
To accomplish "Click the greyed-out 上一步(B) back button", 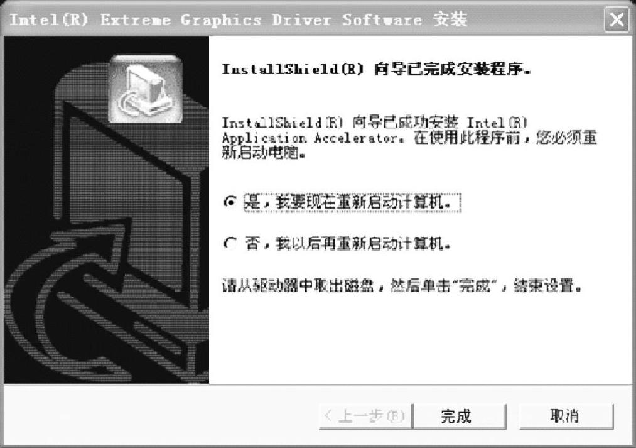I will pyautogui.click(x=365, y=416).
